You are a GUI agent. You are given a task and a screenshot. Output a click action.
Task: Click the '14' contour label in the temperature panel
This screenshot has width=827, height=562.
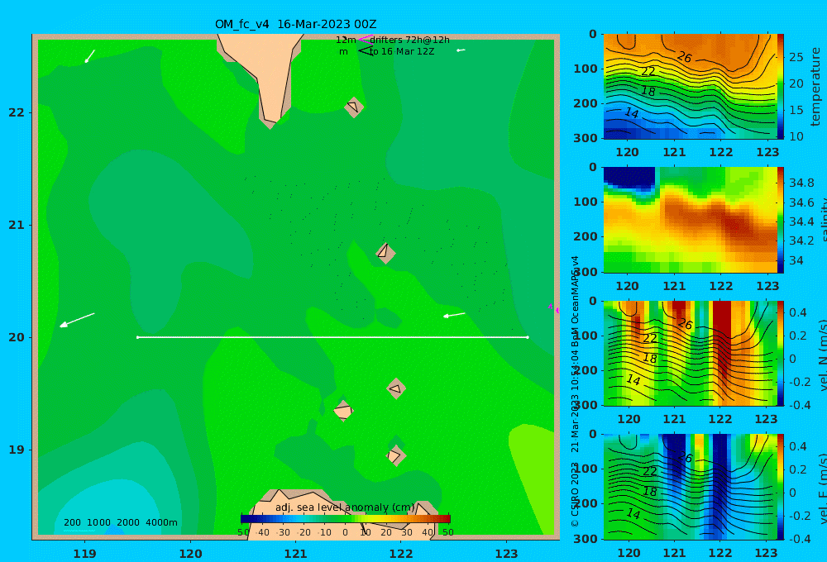(631, 112)
